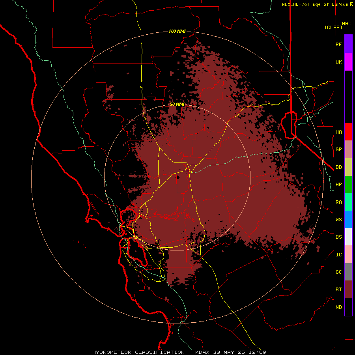
Task: Click the DS legend label text
Action: coord(339,237)
